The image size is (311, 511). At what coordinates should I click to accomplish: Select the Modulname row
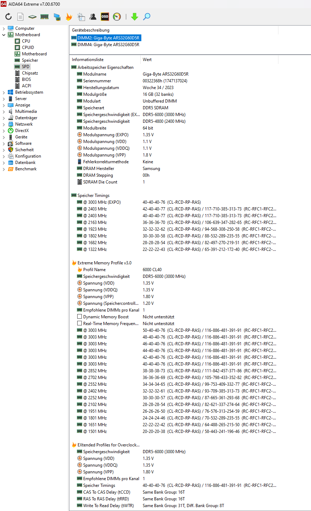pos(174,74)
